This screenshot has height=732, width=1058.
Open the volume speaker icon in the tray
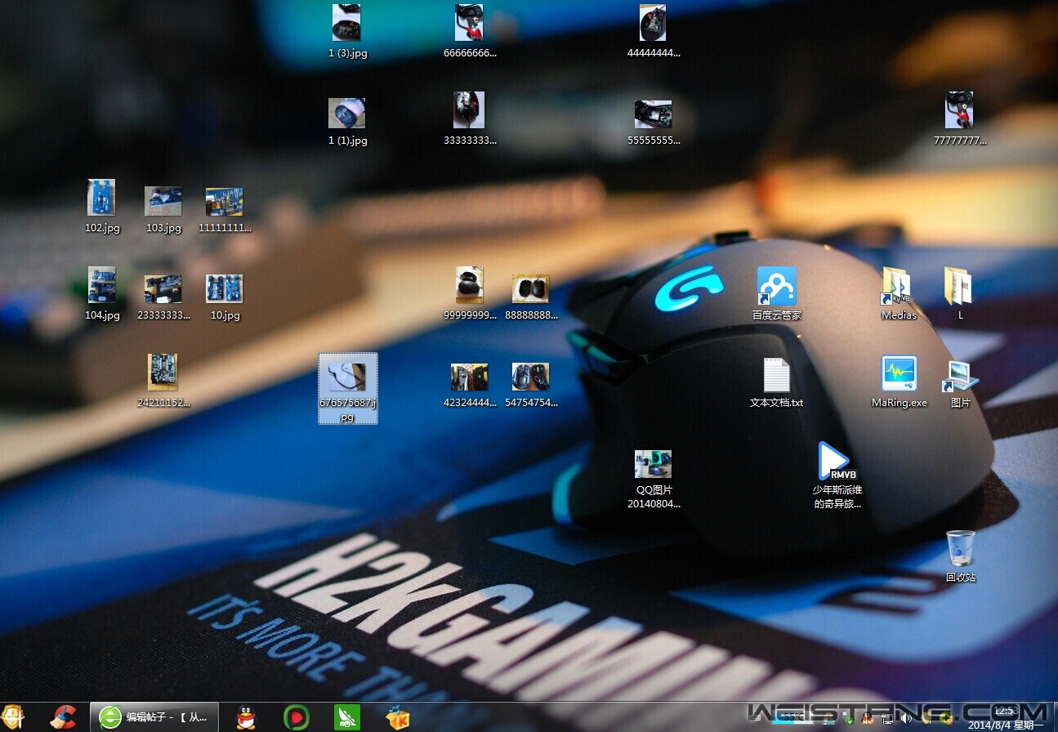pyautogui.click(x=906, y=719)
